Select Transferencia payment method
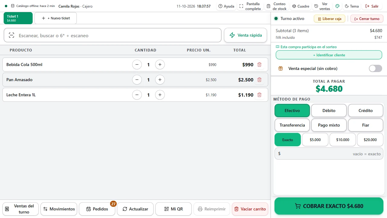387x218 pixels. (292, 125)
